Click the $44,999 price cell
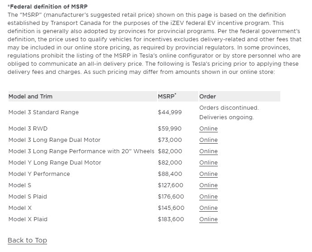 170,112
